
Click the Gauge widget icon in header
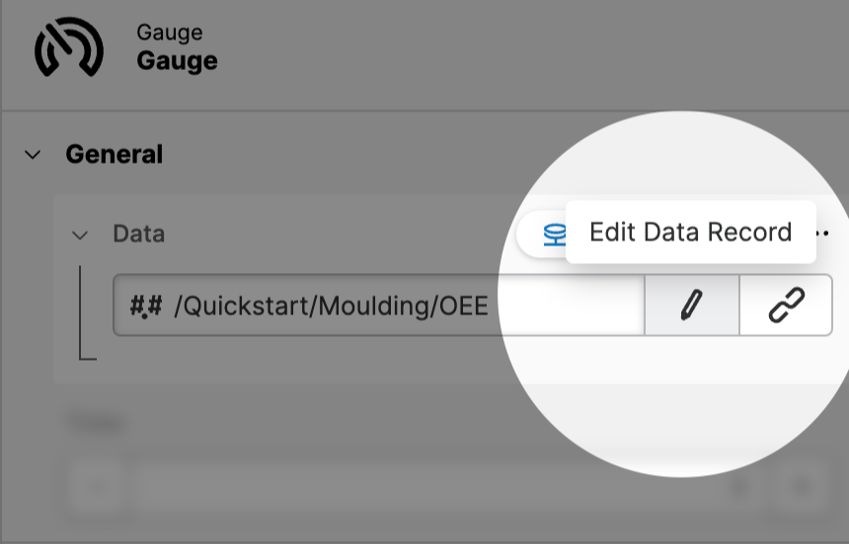click(69, 49)
